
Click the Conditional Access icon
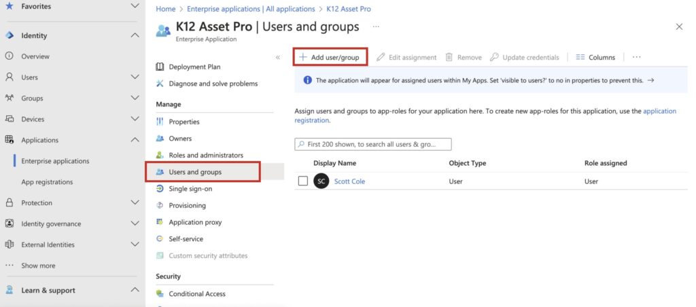(160, 294)
